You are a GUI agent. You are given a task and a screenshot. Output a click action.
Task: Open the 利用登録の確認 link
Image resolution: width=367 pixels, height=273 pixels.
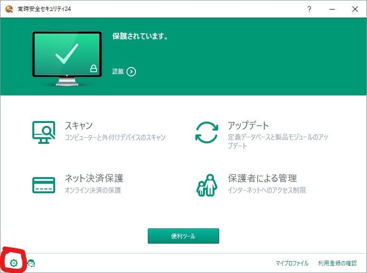point(337,264)
